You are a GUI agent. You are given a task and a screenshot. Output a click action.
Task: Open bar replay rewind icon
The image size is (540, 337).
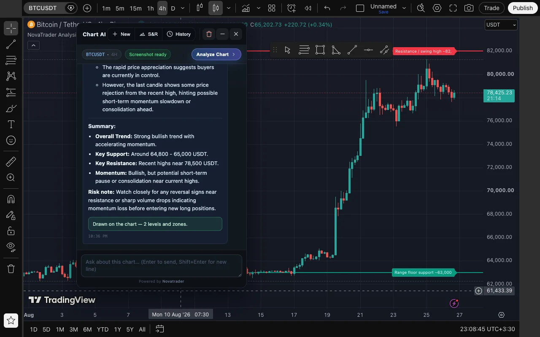(x=308, y=8)
